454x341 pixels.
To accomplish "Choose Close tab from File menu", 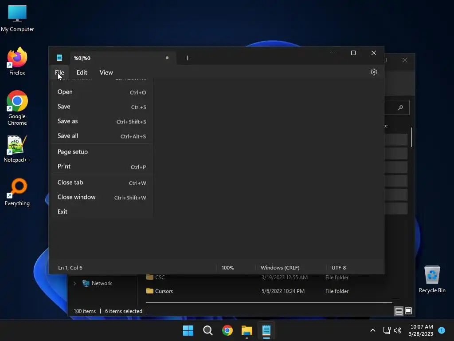I will tap(102, 182).
